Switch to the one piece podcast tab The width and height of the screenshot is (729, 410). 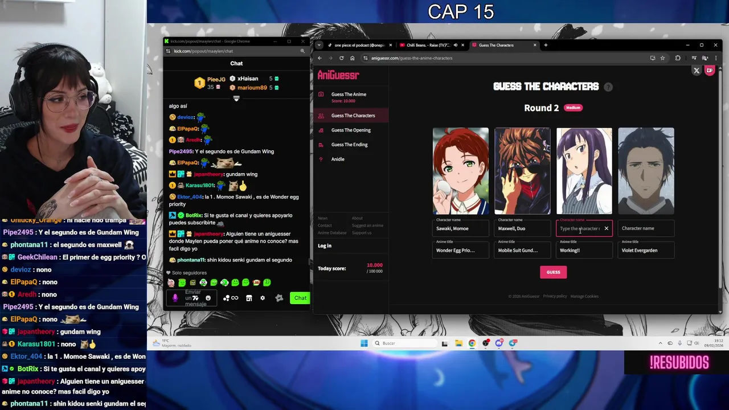click(359, 45)
